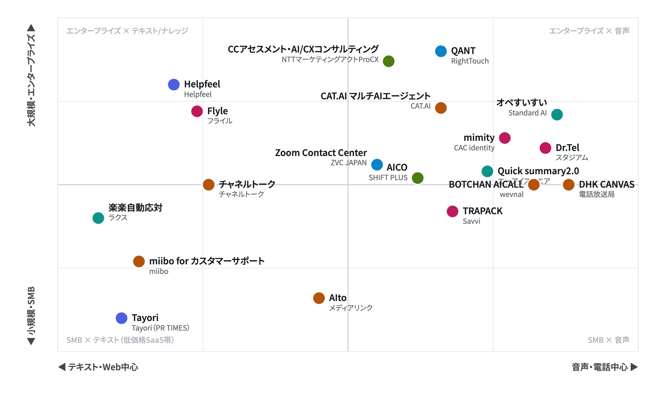Select the blue Zoom Contact Center dot
Viewport: 670px width, 401px height.
(377, 165)
